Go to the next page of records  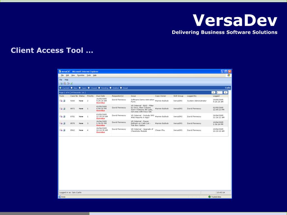(x=226, y=92)
